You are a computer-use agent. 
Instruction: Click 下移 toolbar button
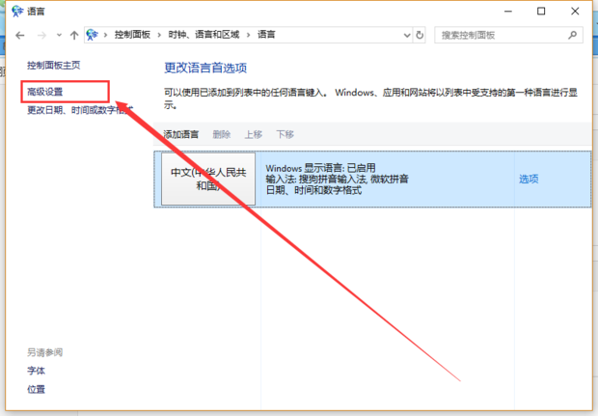pos(285,134)
